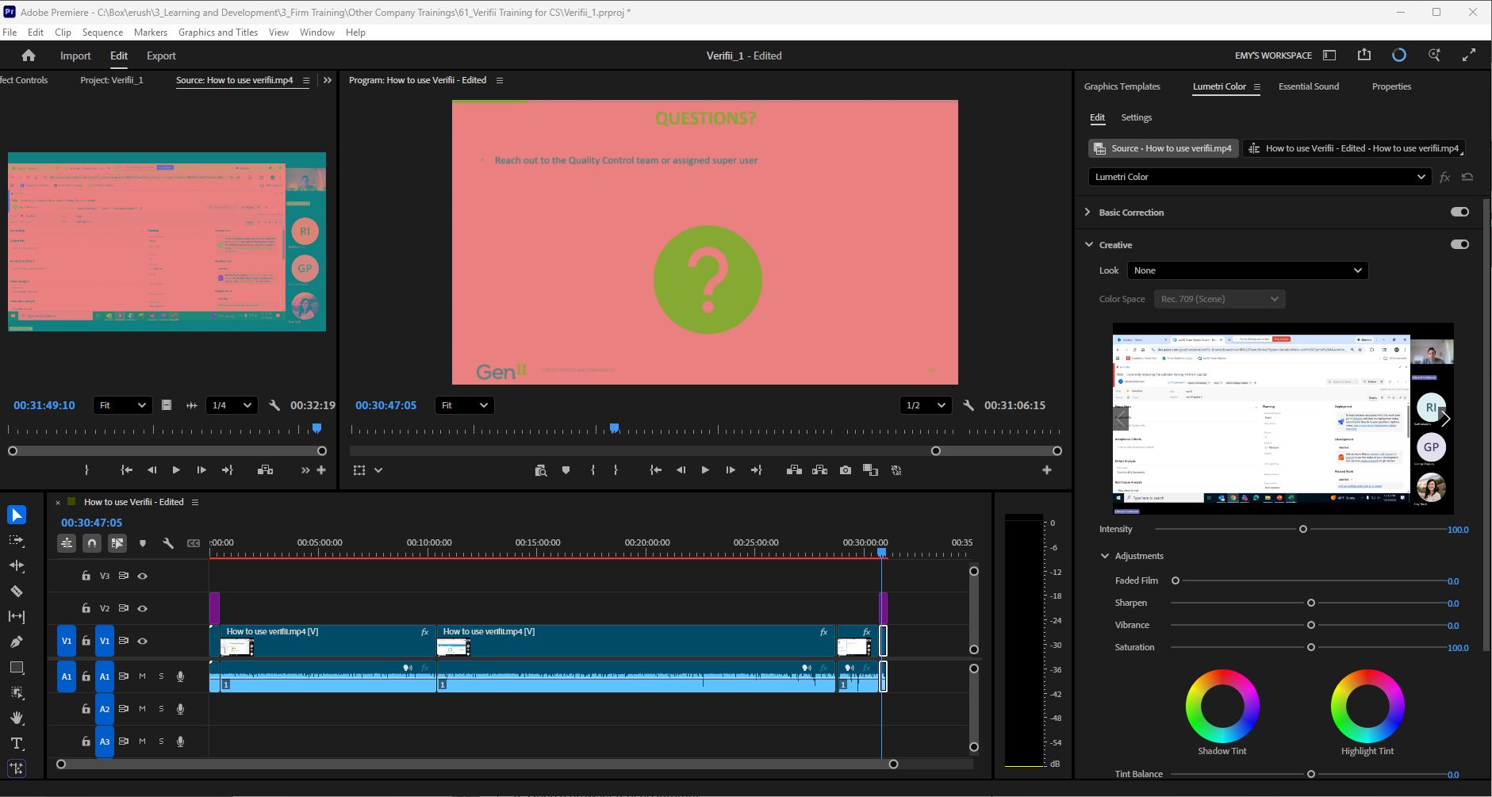Expand the Basic Correction section
The height and width of the screenshot is (797, 1492).
point(1087,212)
